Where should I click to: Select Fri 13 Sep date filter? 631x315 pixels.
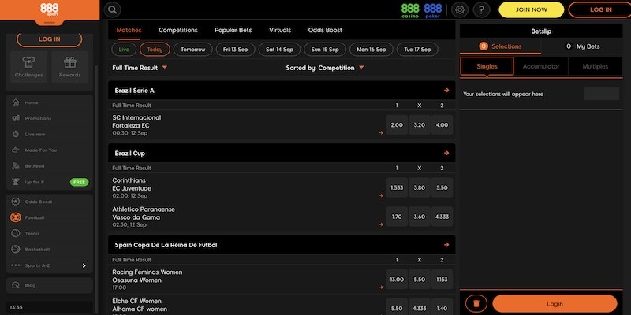click(x=235, y=50)
